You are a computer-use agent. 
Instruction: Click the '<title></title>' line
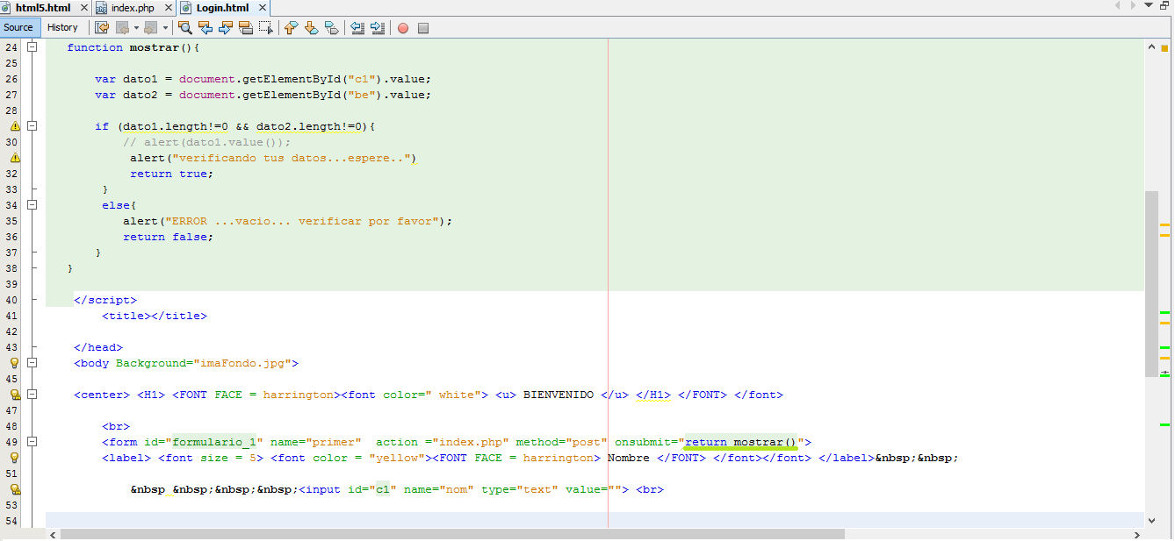tap(155, 316)
